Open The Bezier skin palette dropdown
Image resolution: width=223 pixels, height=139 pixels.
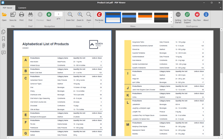[99, 18]
